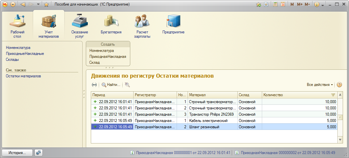
Task: Click the filter icon in the Количество header
Action: pos(333,95)
